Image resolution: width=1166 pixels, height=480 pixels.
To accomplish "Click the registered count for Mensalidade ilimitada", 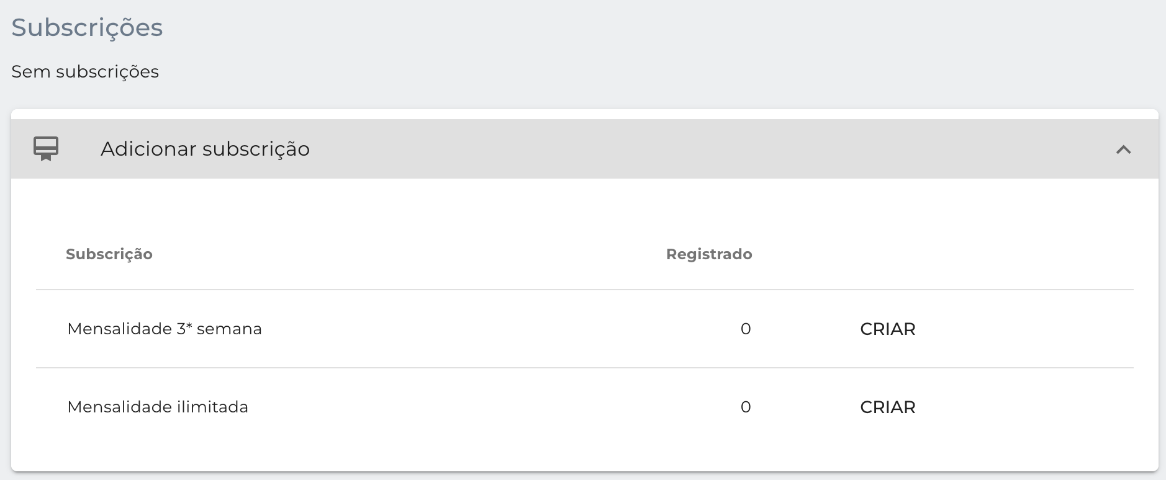I will point(746,407).
